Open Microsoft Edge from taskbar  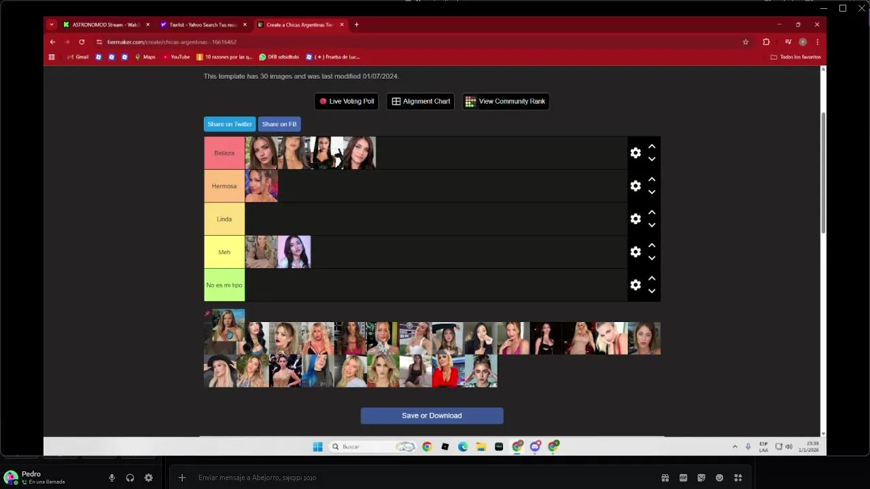(463, 446)
